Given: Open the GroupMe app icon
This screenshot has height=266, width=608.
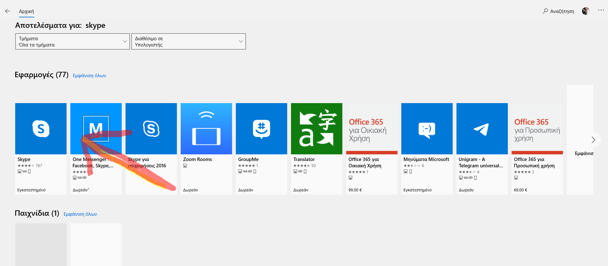Looking at the screenshot, I should point(262,129).
